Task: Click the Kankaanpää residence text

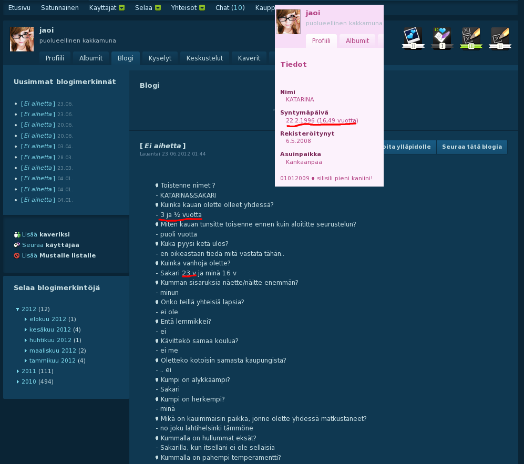Action: coord(304,162)
